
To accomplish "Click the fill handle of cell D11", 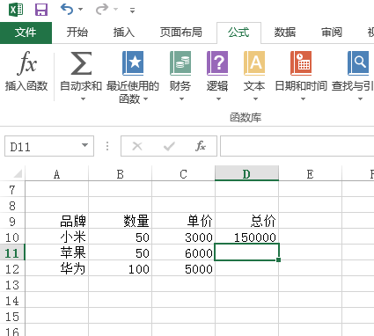I will pyautogui.click(x=278, y=259).
